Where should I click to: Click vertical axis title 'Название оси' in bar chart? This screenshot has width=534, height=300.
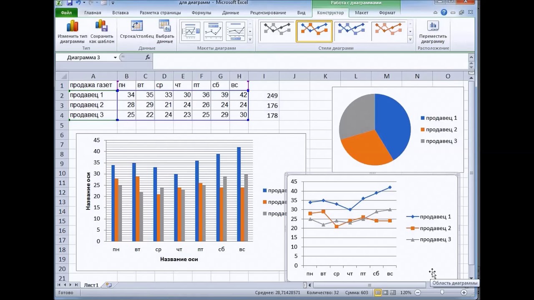pyautogui.click(x=88, y=191)
